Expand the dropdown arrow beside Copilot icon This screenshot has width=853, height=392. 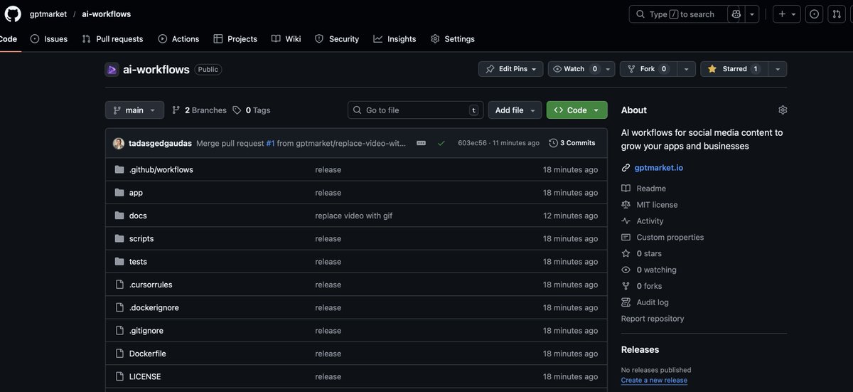point(752,14)
